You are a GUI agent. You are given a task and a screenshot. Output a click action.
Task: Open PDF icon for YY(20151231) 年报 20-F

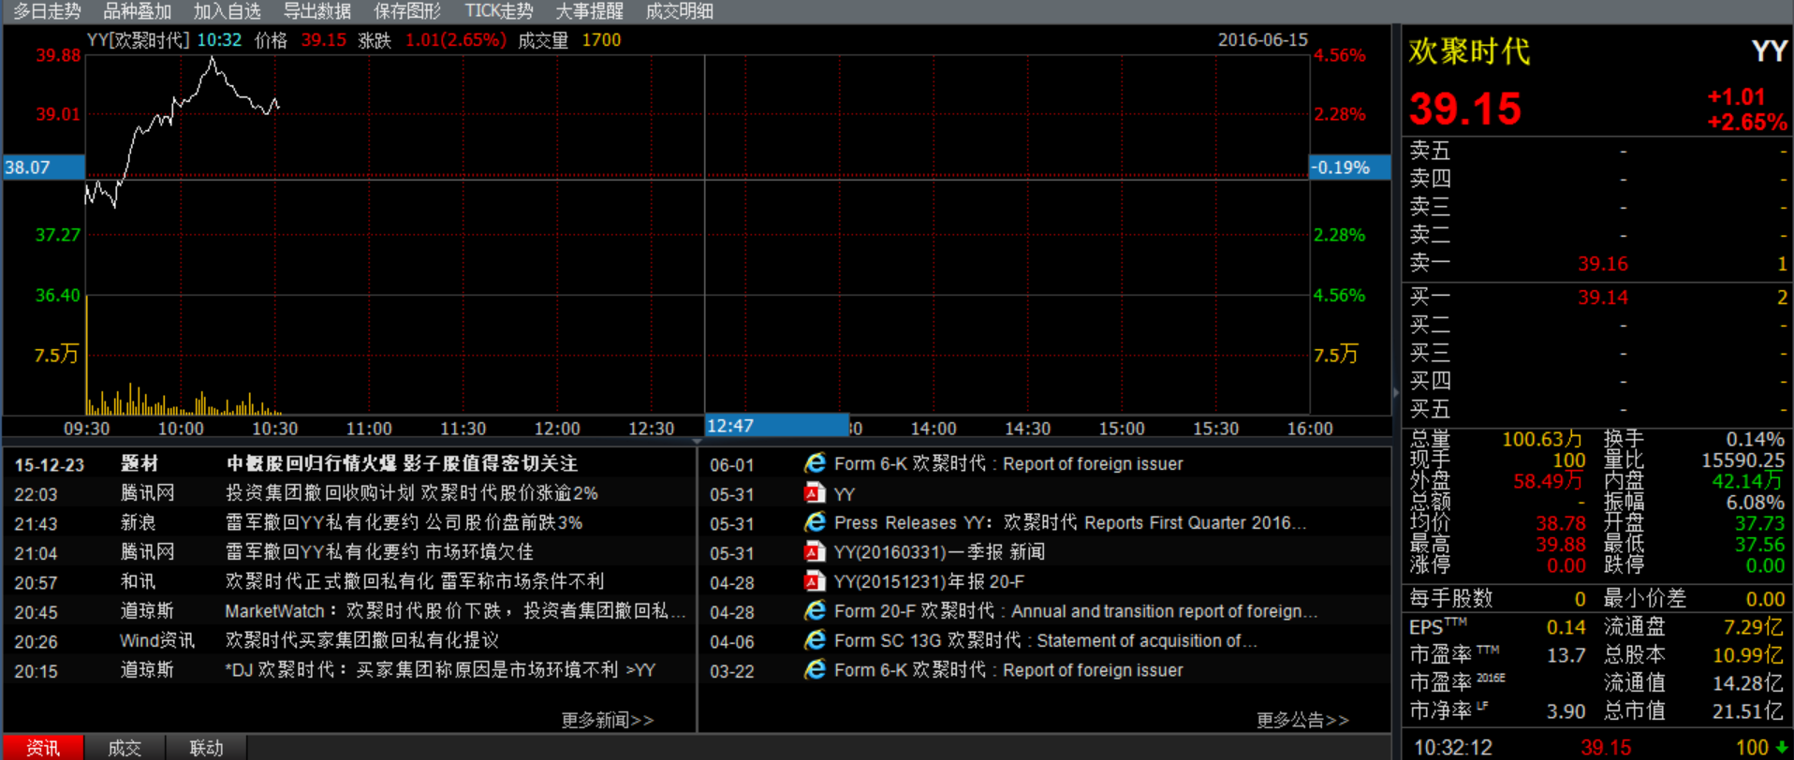coord(815,581)
